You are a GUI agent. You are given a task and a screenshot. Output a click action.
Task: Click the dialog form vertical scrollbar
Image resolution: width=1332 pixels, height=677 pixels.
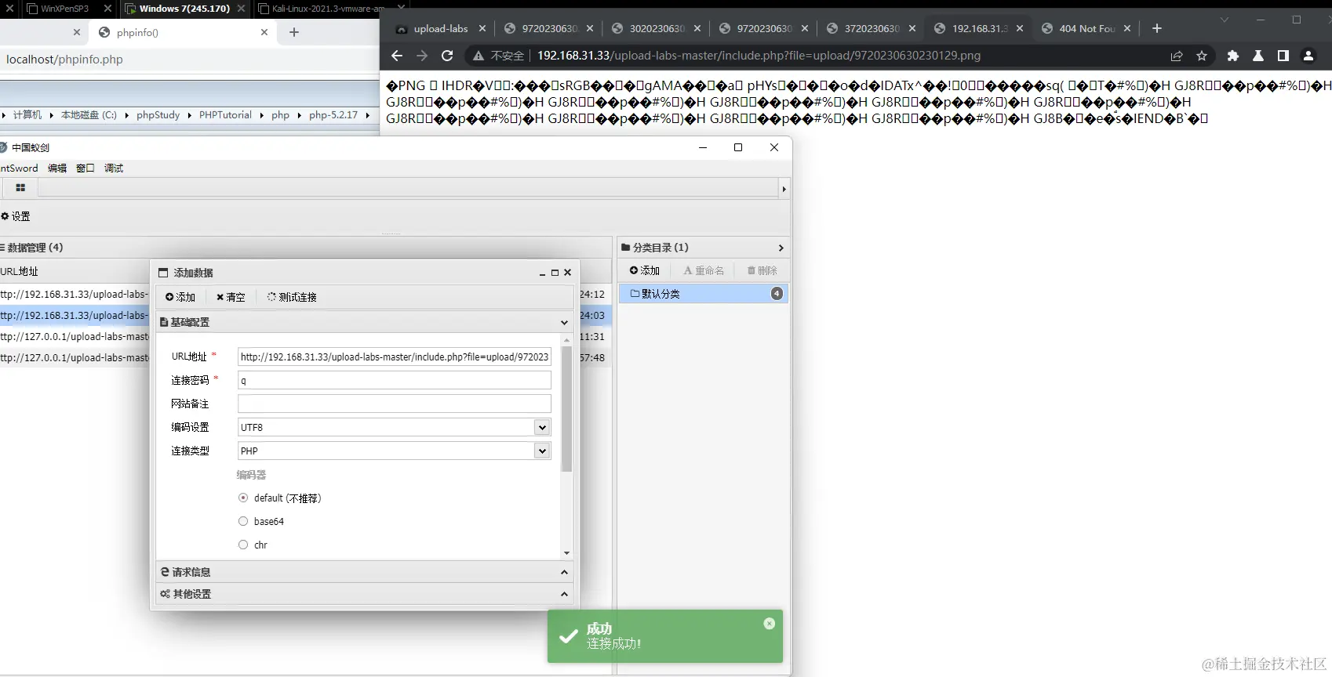pos(567,408)
